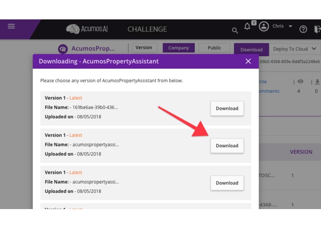Click the file name 169be6ae-39b0-436...

coord(95,108)
